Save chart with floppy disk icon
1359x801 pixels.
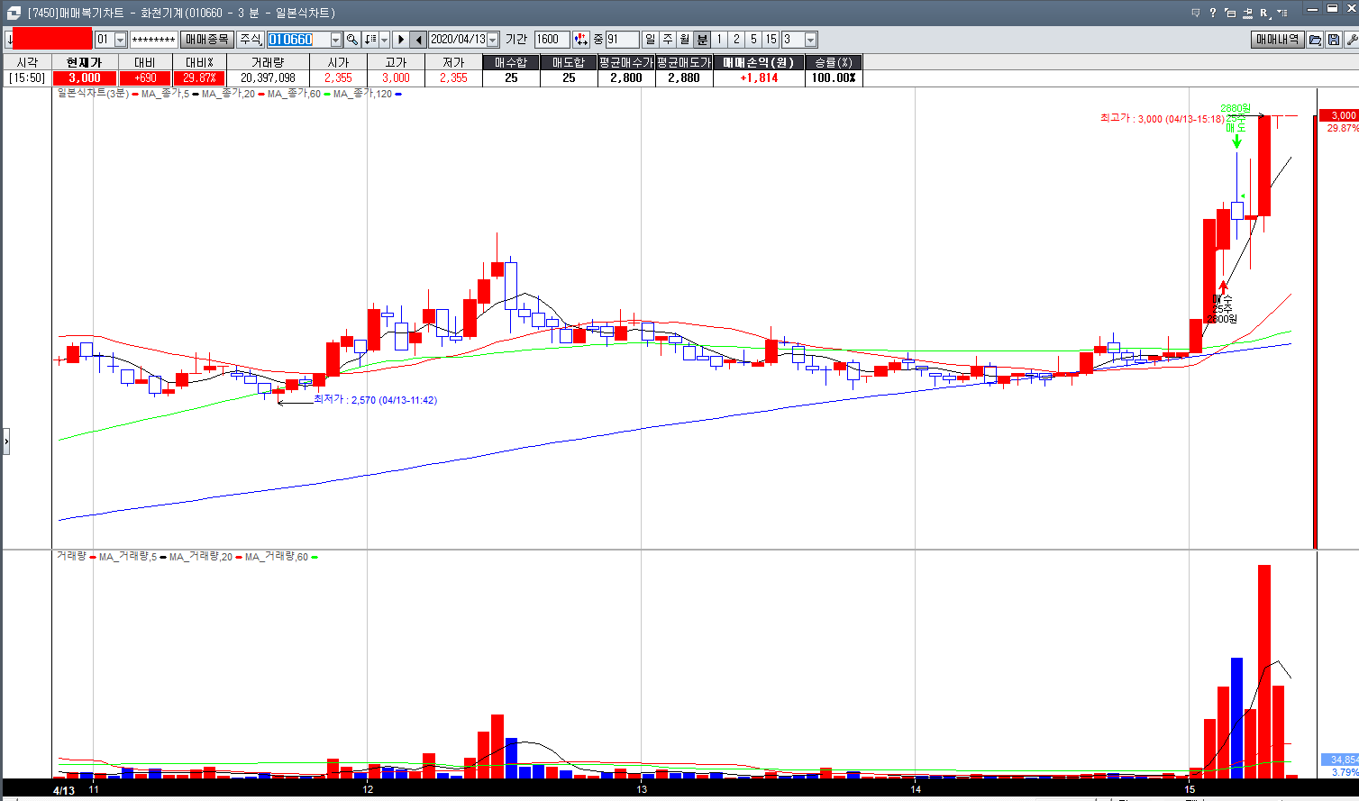point(1333,40)
